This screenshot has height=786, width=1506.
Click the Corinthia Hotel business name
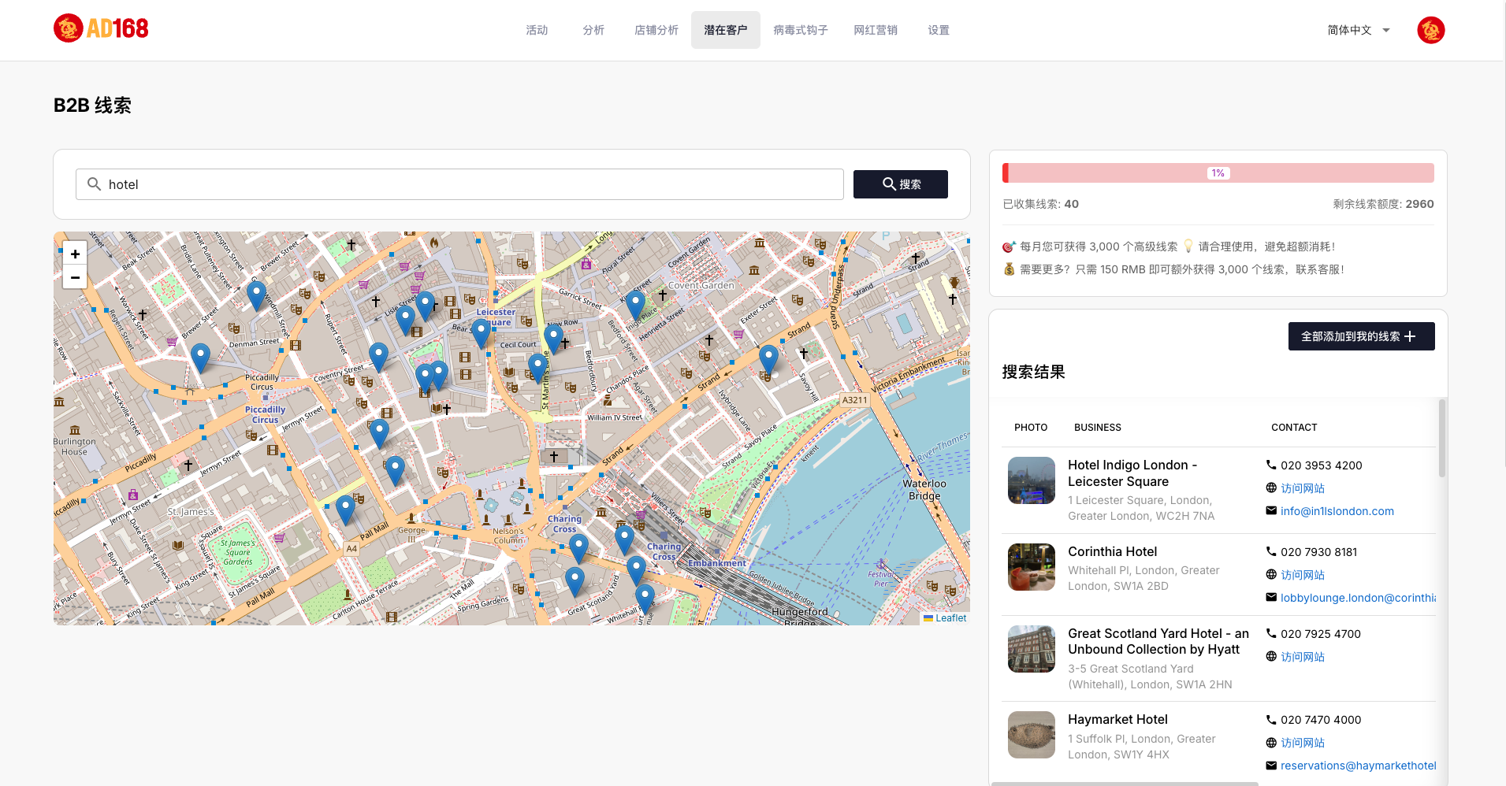point(1112,551)
